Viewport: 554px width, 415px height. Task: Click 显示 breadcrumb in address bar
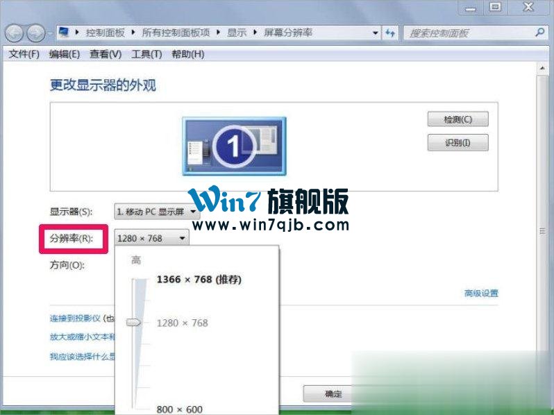coord(236,33)
